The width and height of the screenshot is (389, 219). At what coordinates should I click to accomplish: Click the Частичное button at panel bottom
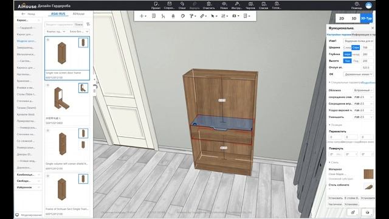pos(335,204)
